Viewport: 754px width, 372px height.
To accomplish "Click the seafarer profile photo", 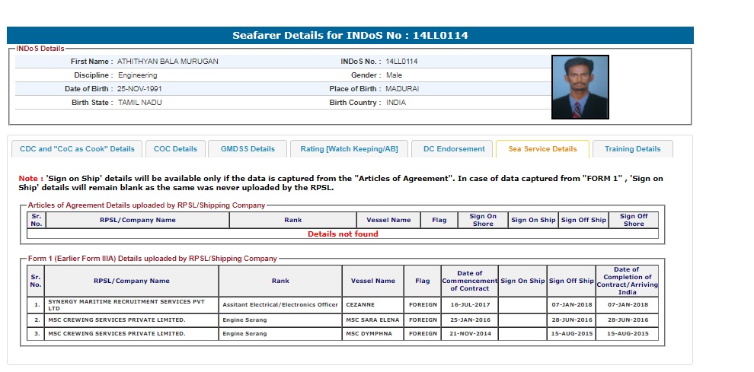I will 580,87.
